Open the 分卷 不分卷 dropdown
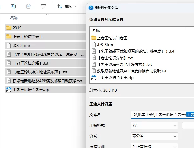 pos(155,136)
